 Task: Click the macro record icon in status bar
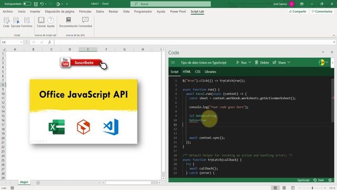[x=12, y=188]
